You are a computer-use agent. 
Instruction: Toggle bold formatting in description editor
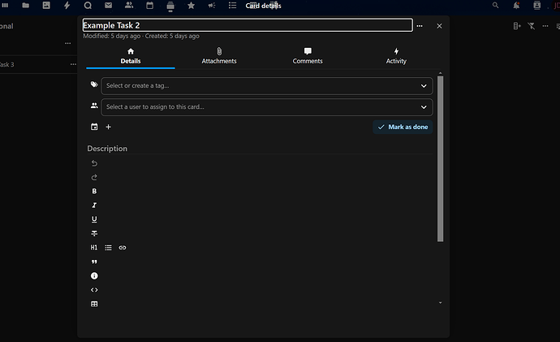[x=94, y=191]
